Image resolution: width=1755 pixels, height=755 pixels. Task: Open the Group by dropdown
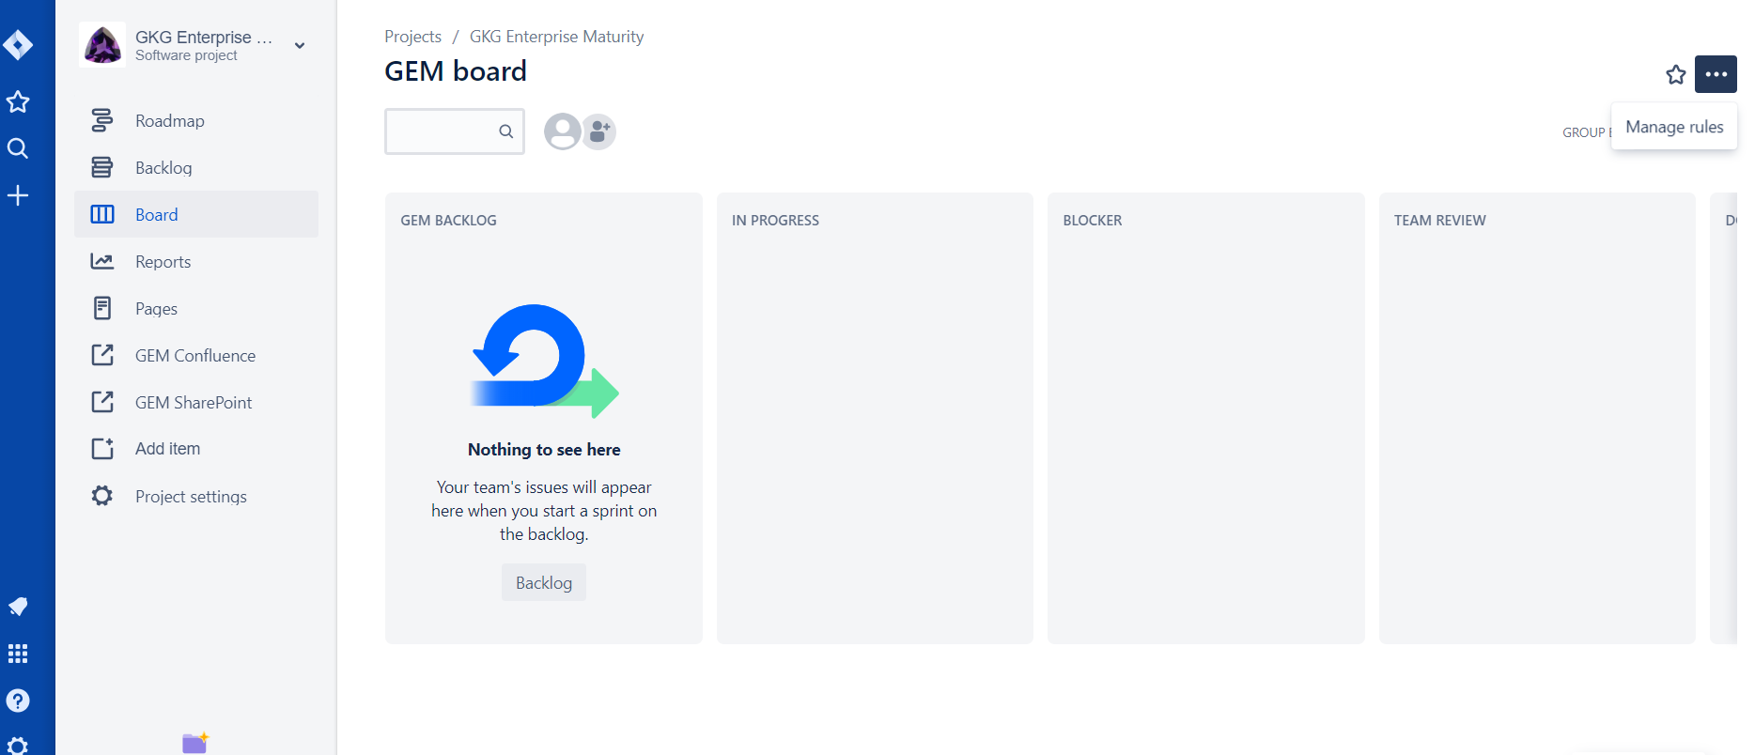coord(1587,132)
